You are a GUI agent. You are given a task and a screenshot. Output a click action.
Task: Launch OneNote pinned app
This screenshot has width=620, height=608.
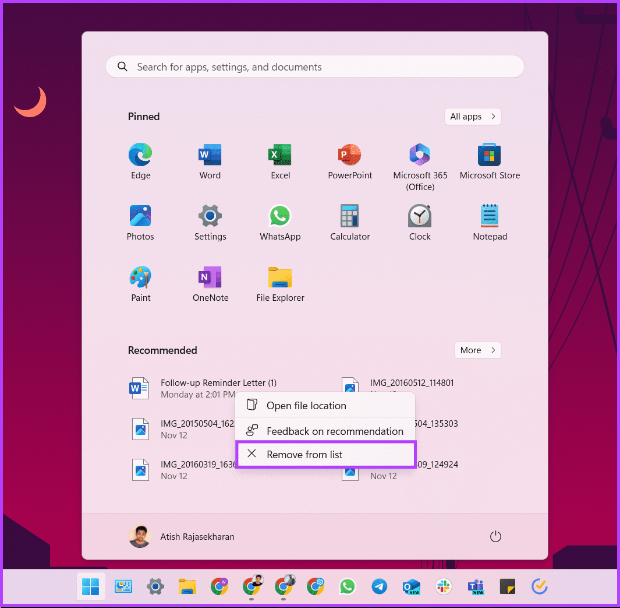(210, 284)
